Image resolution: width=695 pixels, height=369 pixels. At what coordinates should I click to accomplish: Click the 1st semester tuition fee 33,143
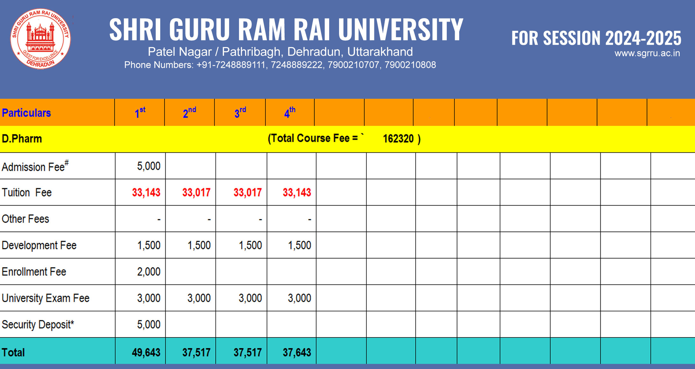tap(146, 192)
